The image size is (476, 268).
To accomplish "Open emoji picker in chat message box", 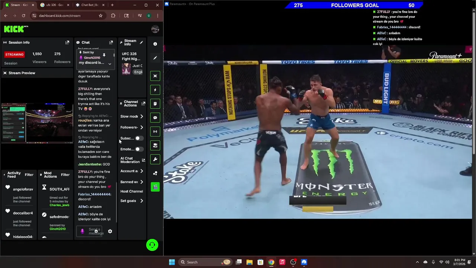I will (96, 231).
